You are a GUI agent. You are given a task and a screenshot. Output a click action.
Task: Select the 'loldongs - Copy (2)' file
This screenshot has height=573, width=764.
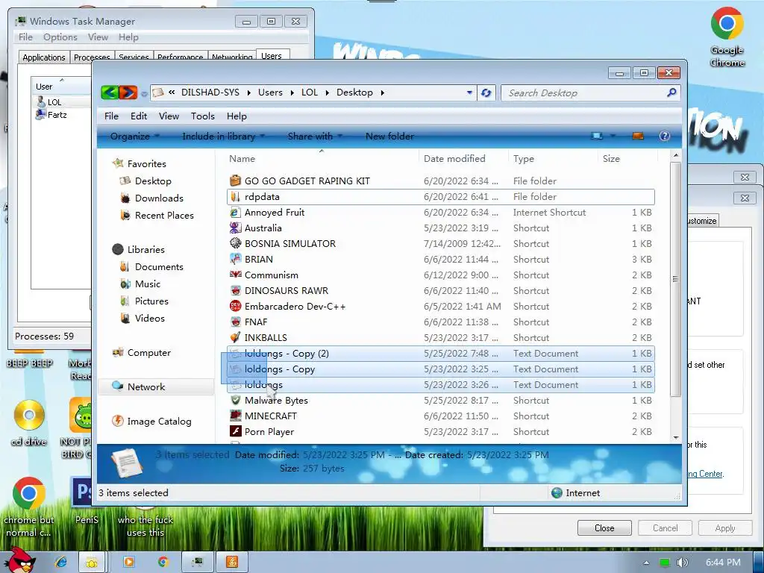pos(441,353)
